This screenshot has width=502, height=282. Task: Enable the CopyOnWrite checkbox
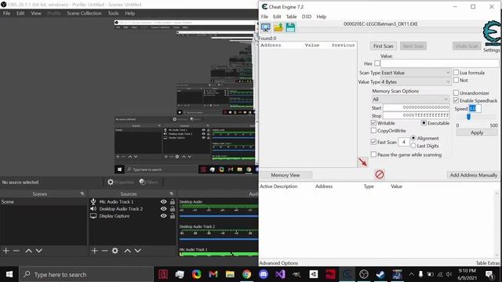point(373,131)
